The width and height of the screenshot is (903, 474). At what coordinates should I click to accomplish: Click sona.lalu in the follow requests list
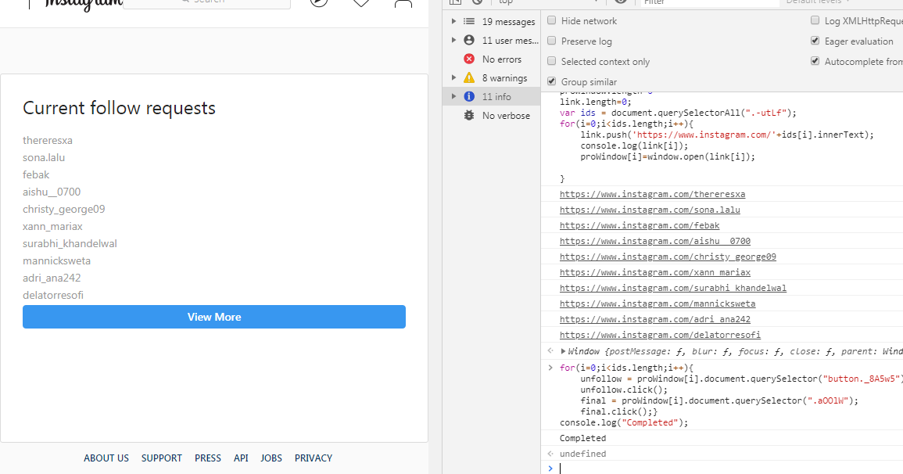pyautogui.click(x=44, y=157)
